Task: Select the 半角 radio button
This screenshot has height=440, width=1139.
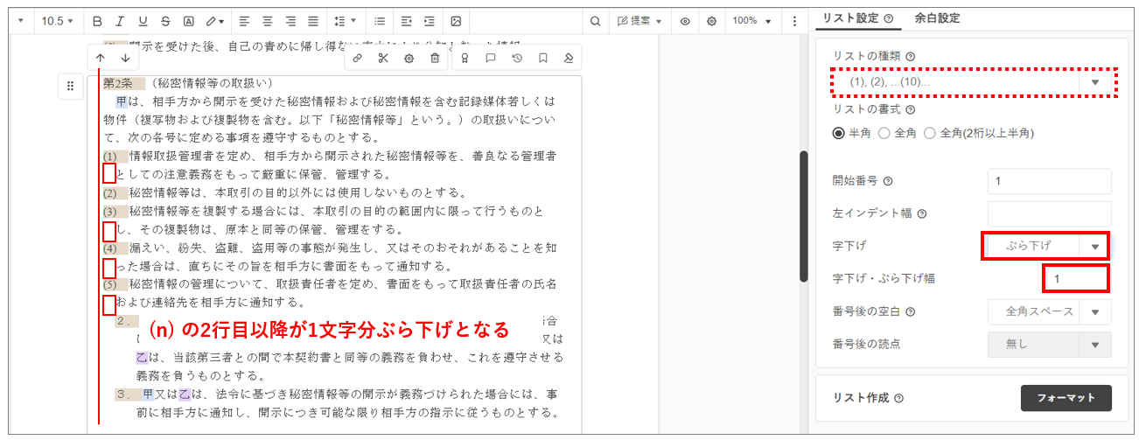Action: tap(838, 133)
